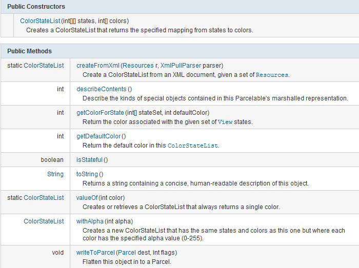Click the View link in getColorForState description

click(225, 122)
